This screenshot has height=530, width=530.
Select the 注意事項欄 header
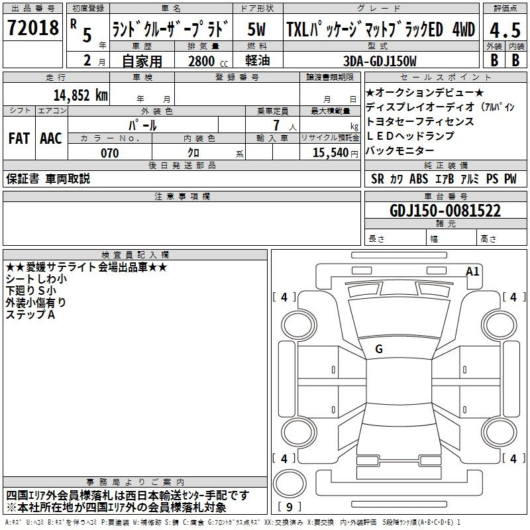tap(182, 197)
